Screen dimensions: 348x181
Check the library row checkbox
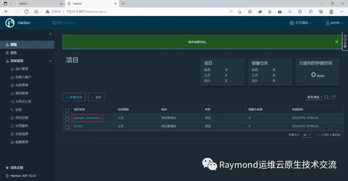click(x=67, y=127)
